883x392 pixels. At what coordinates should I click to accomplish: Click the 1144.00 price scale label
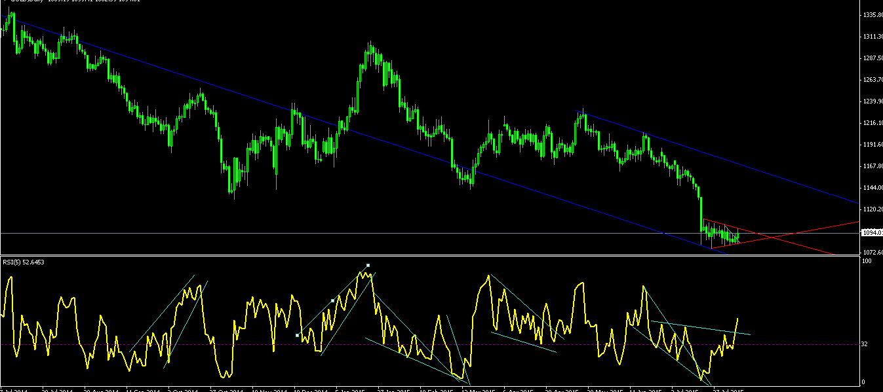873,188
